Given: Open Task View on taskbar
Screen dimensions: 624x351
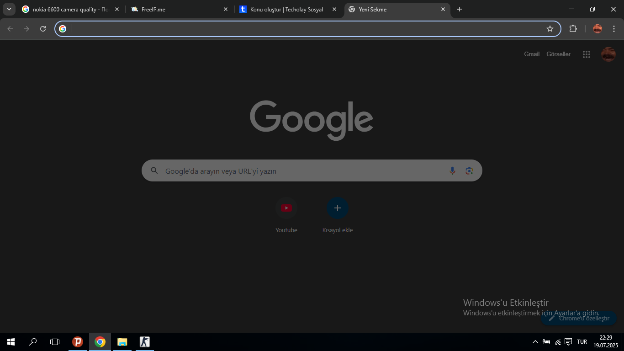Looking at the screenshot, I should click(x=55, y=342).
